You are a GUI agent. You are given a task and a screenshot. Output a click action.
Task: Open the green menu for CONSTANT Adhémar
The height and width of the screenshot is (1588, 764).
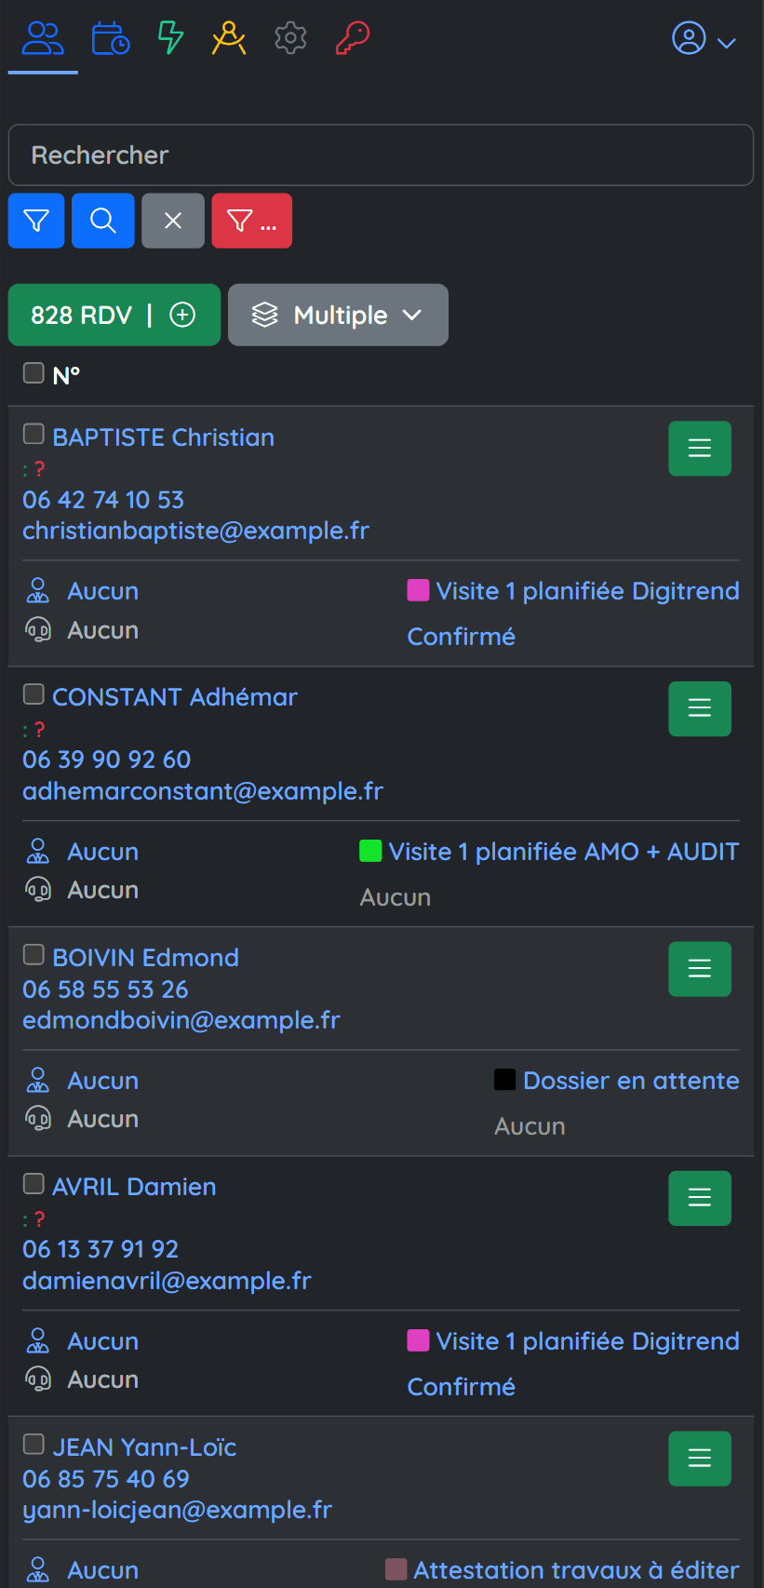point(700,708)
